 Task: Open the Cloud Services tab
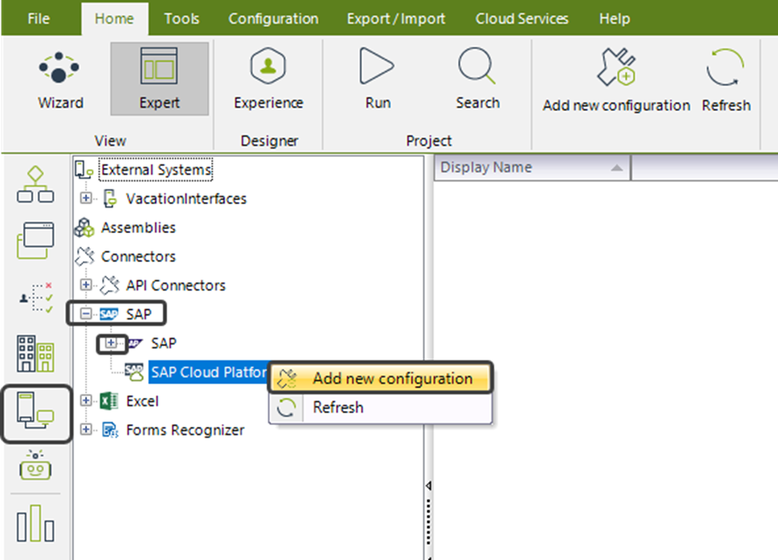tap(522, 19)
